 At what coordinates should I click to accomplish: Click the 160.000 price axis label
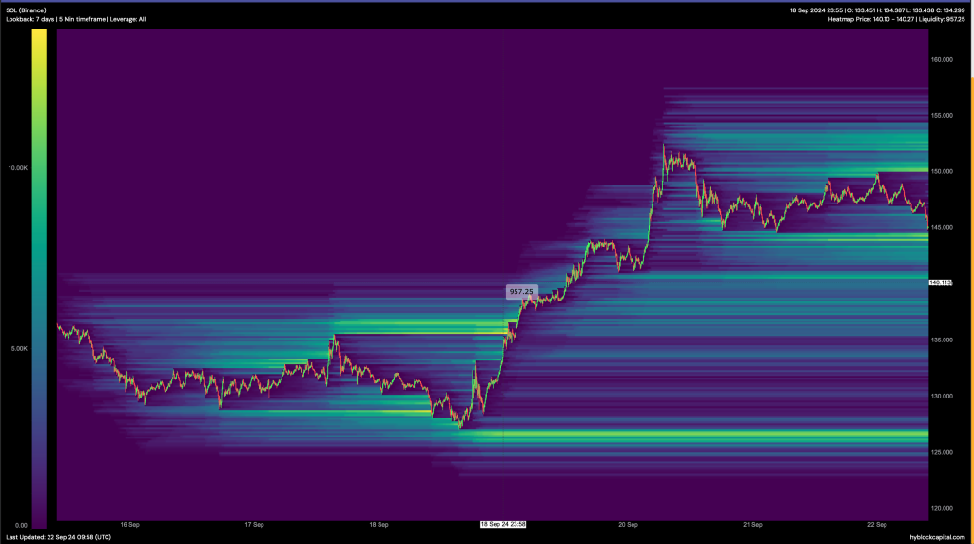pos(942,60)
